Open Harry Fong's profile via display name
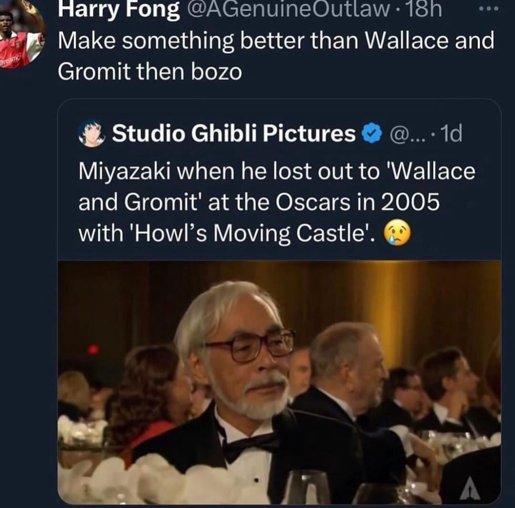 (118, 11)
